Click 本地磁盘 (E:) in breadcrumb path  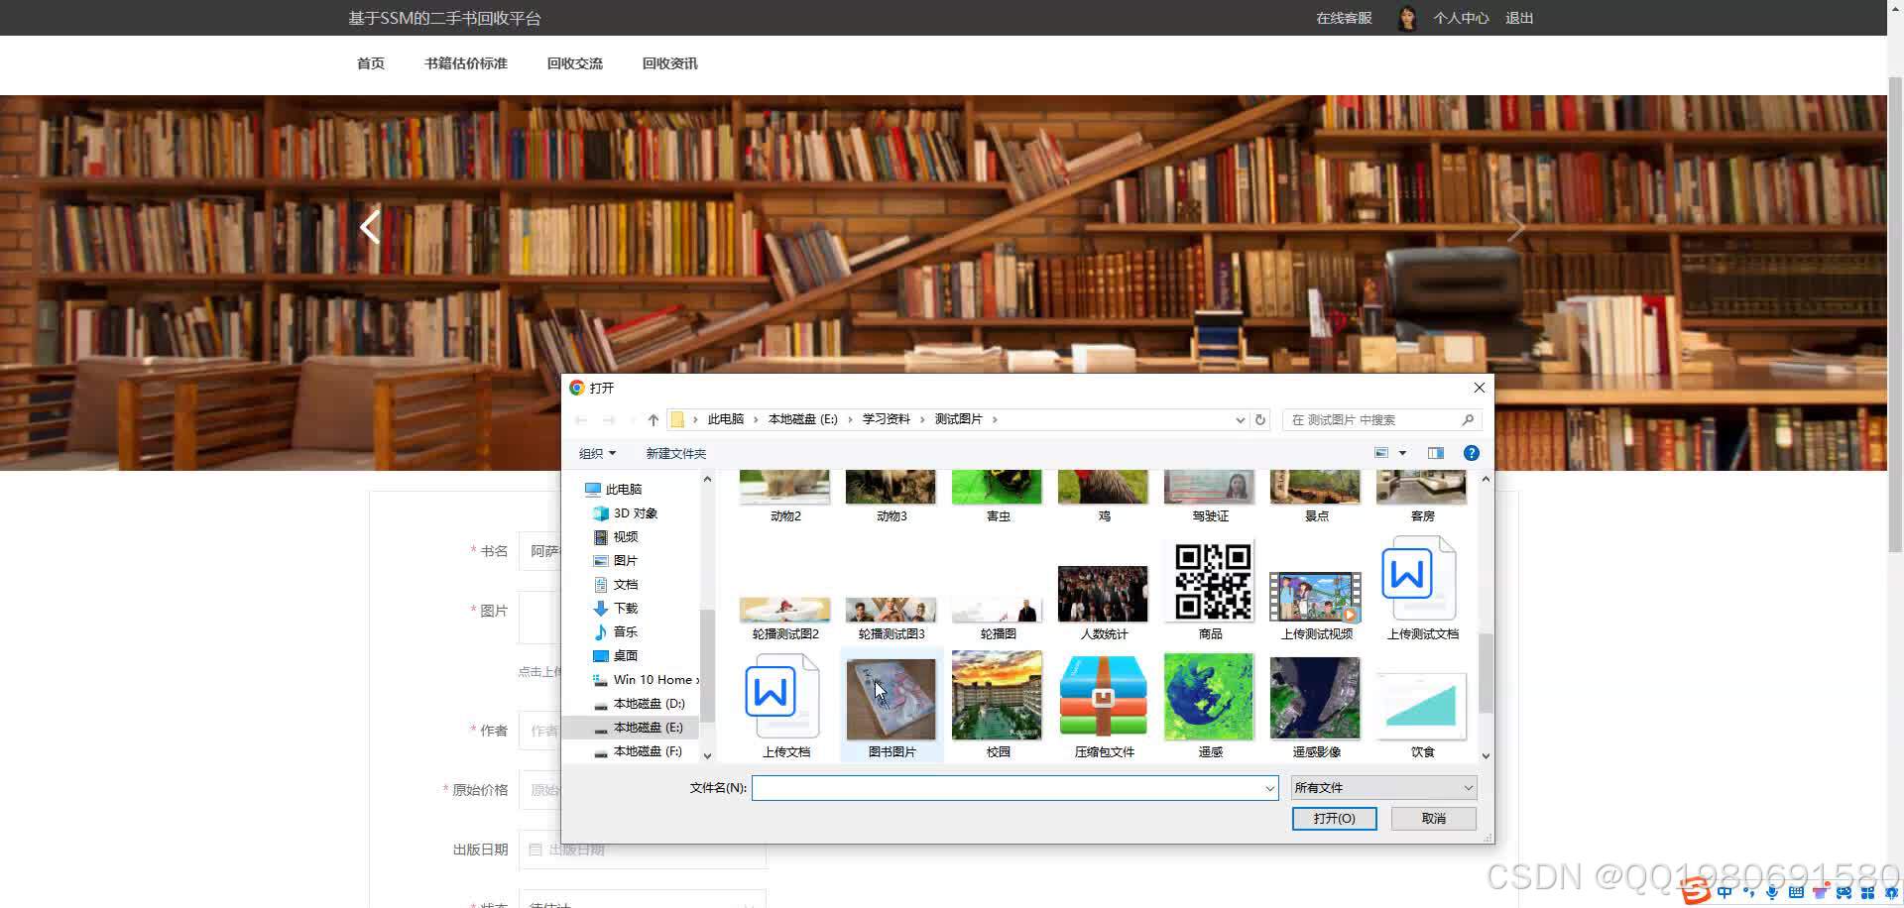tap(802, 419)
